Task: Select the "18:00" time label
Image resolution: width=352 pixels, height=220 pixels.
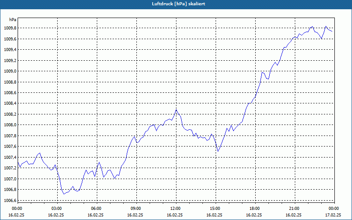Action: 254,209
